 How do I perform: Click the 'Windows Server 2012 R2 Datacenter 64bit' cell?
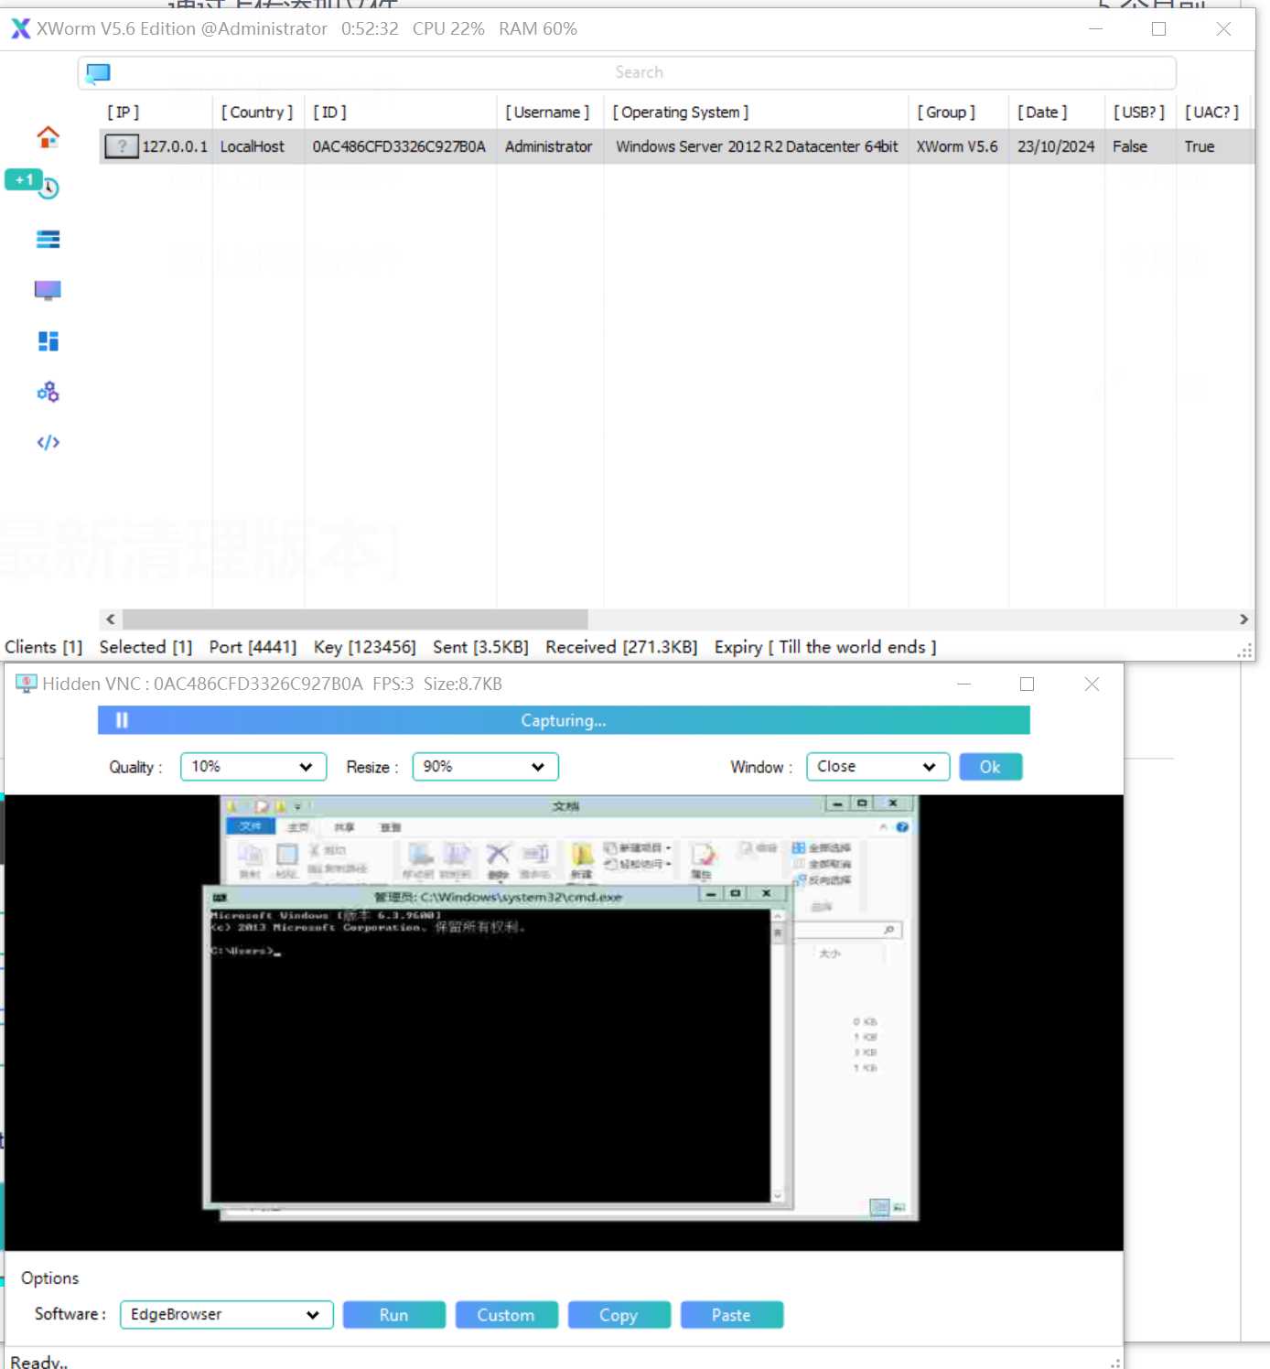(757, 146)
